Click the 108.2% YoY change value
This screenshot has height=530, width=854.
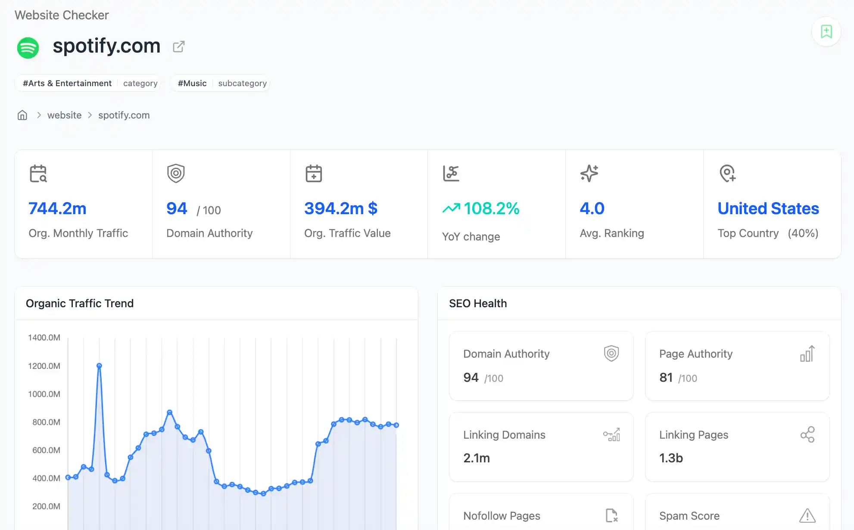[x=492, y=209]
